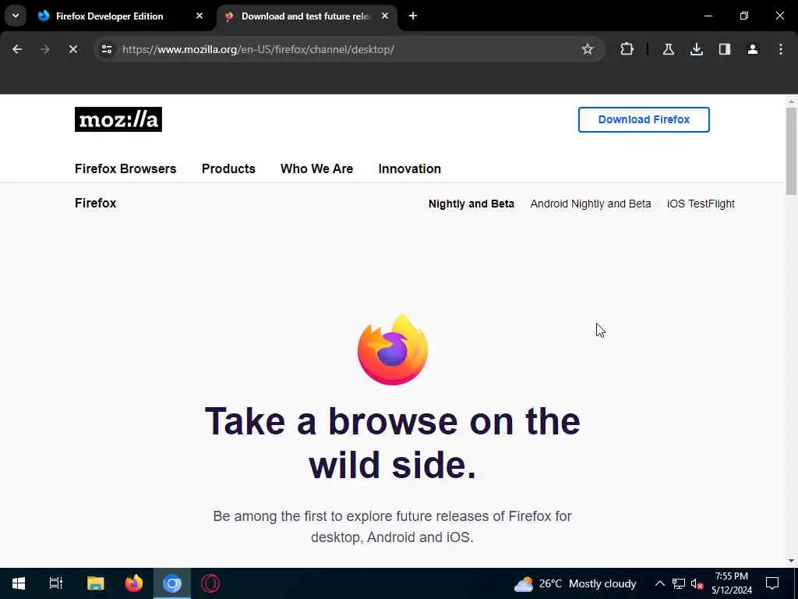View site information icon in address bar
The height and width of the screenshot is (599, 798).
(107, 49)
